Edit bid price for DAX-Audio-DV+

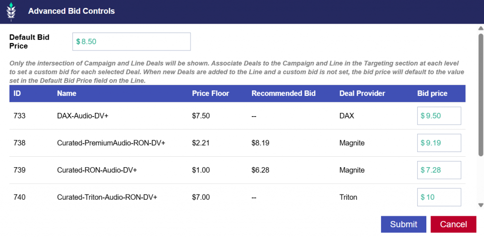pyautogui.click(x=439, y=116)
